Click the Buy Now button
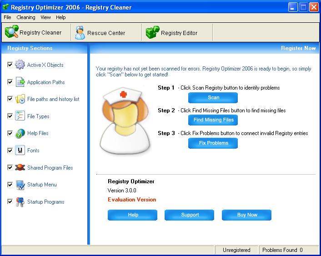Image resolution: width=321 pixels, height=256 pixels. [247, 215]
